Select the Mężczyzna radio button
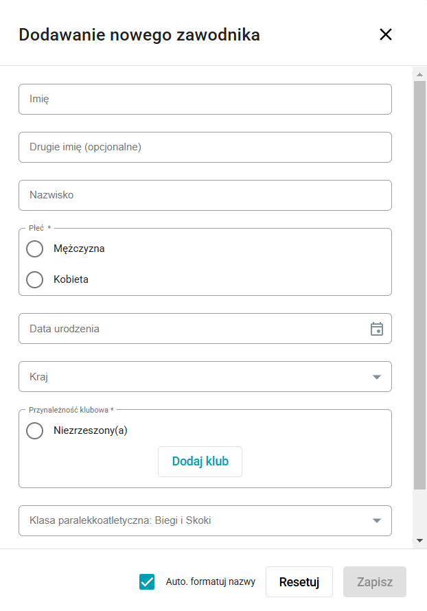This screenshot has width=427, height=611. tap(34, 249)
